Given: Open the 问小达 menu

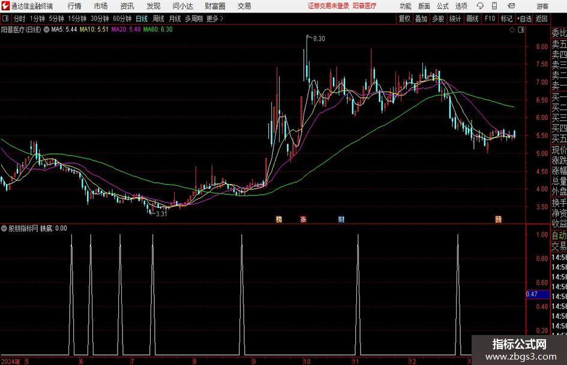Looking at the screenshot, I should pos(182,6).
